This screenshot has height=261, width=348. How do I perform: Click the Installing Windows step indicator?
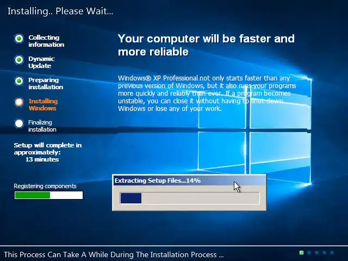pos(19,102)
